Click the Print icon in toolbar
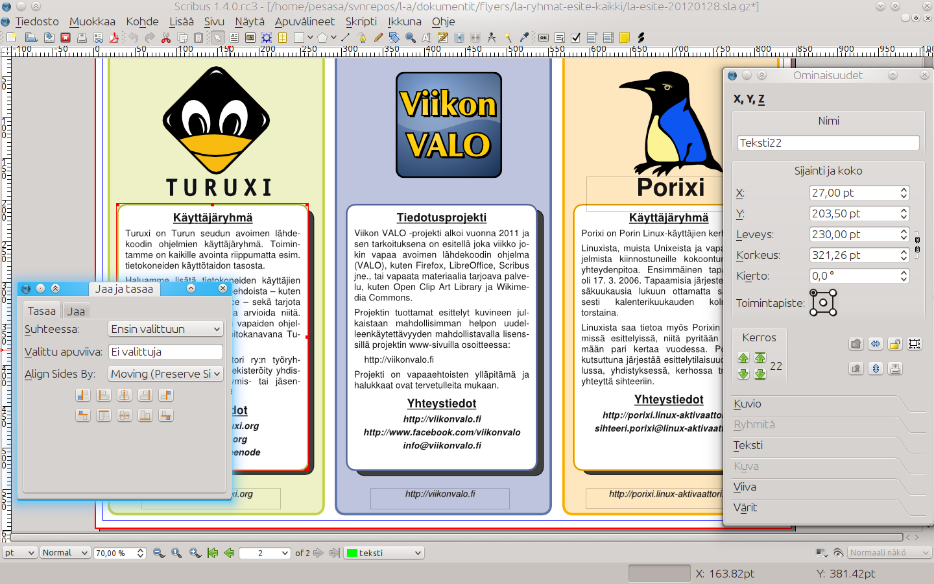Image resolution: width=934 pixels, height=584 pixels. 82,38
